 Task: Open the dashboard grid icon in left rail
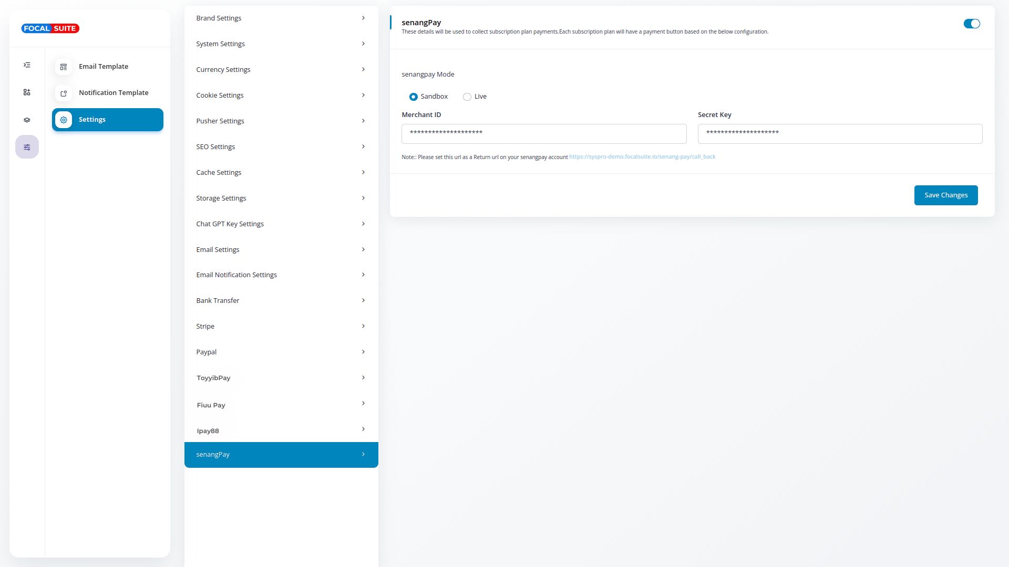coord(27,92)
